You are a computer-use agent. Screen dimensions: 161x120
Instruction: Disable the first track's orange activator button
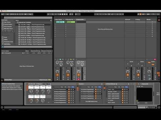57,75
